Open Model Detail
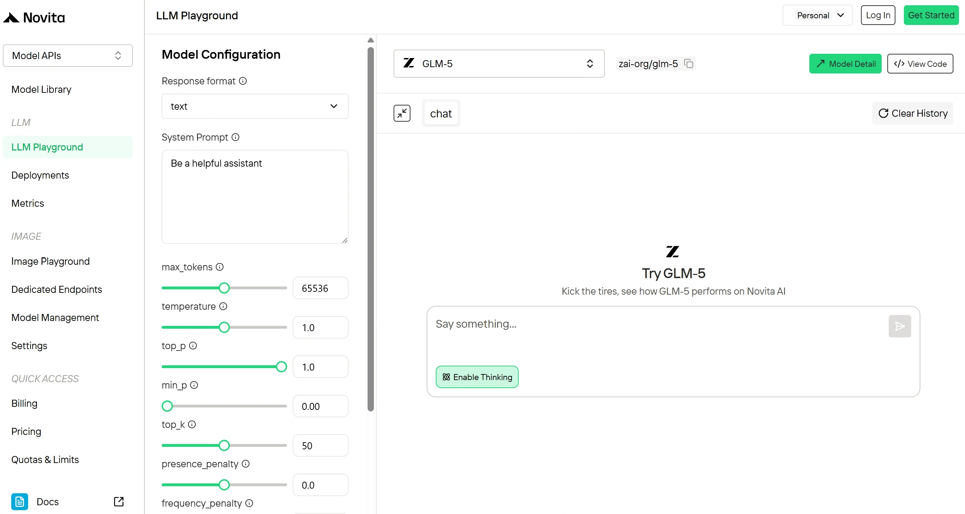The image size is (965, 514). coord(845,63)
